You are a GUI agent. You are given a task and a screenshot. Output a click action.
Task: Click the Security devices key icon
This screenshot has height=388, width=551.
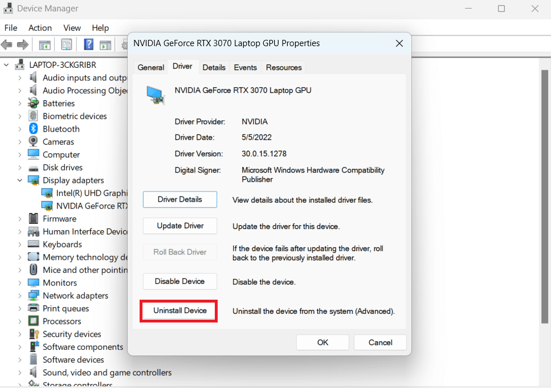34,334
